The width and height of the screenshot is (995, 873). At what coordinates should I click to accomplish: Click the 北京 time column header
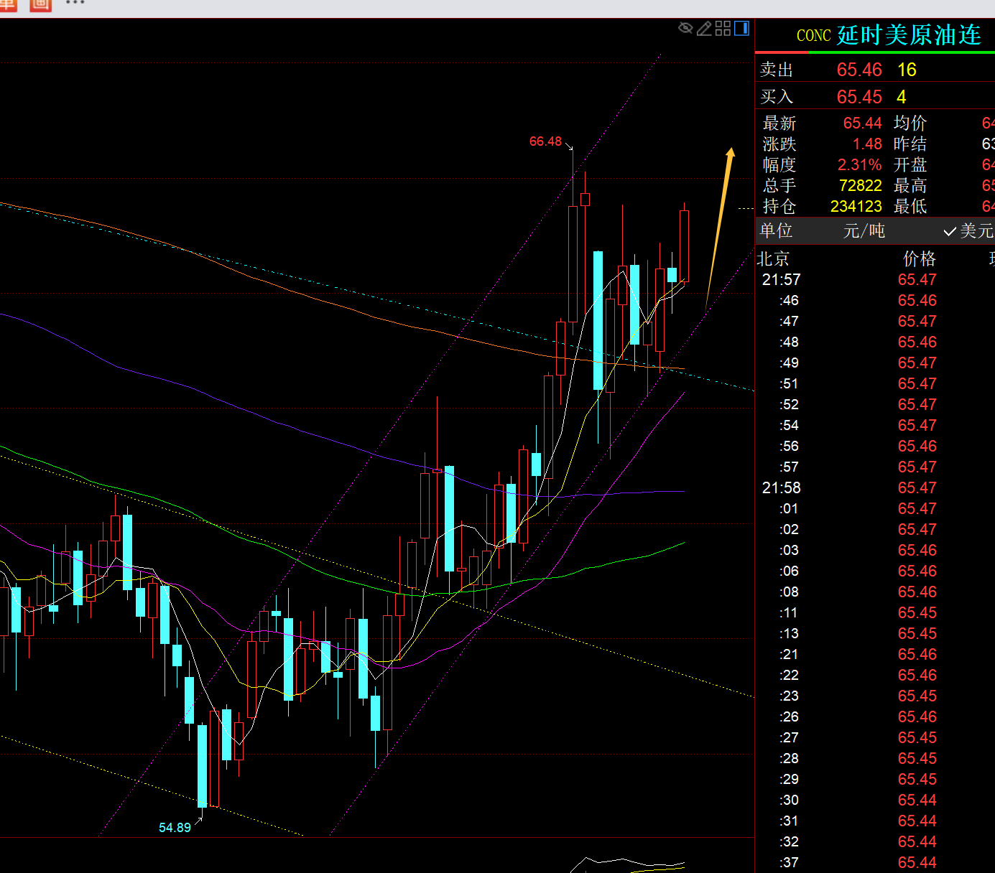point(774,258)
